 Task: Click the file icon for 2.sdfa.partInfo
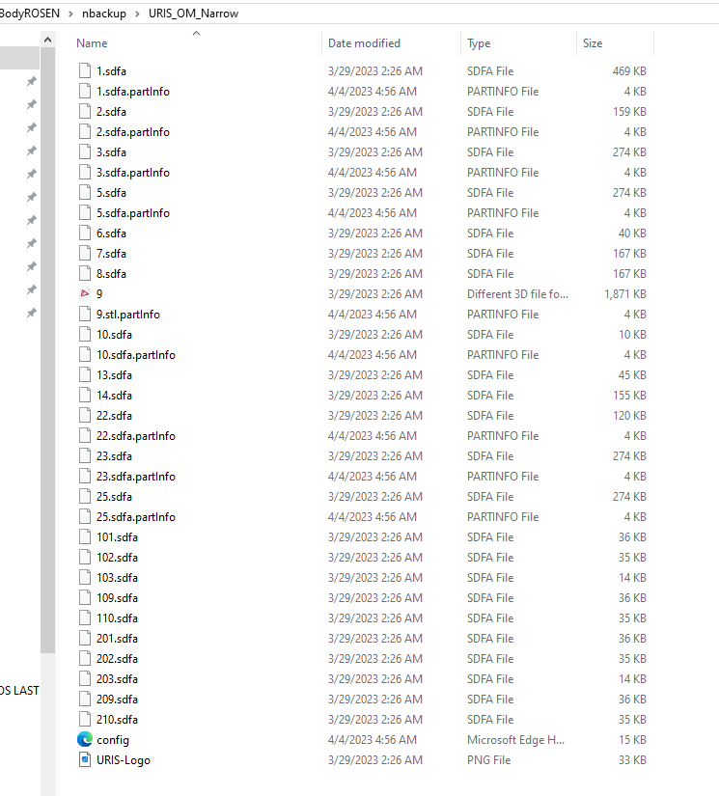[85, 132]
